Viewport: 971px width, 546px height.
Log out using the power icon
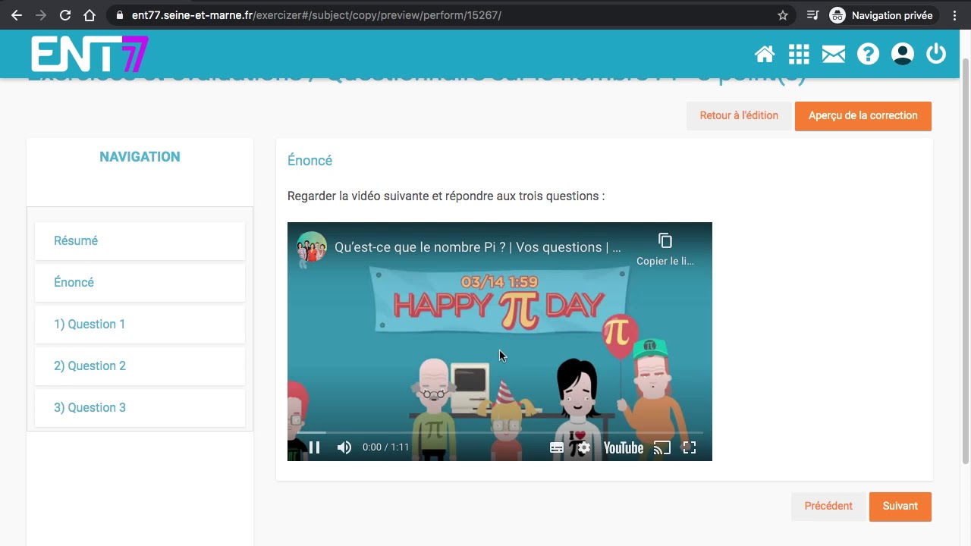click(936, 54)
